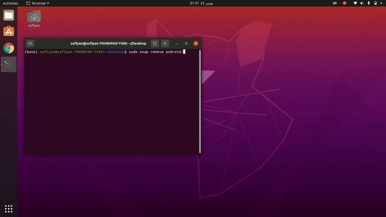Open the terminal hamburger menu
The width and height of the screenshot is (386, 217).
pyautogui.click(x=165, y=43)
